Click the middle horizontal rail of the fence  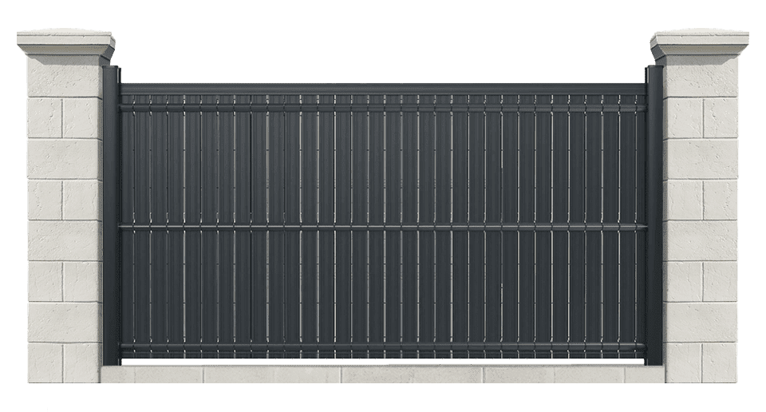tap(383, 228)
